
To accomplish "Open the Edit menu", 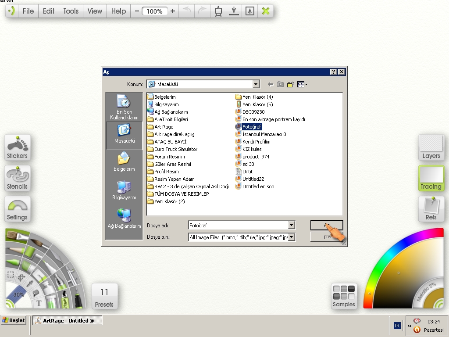I will [x=48, y=11].
